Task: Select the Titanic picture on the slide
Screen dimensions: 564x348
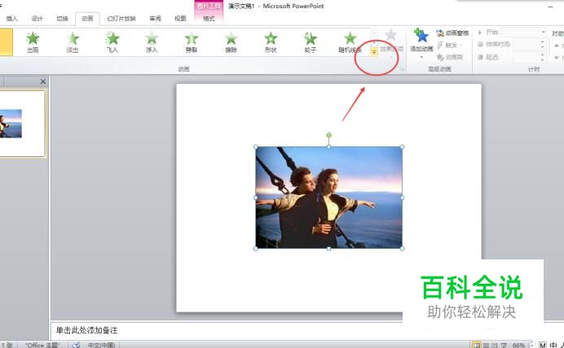Action: [328, 198]
